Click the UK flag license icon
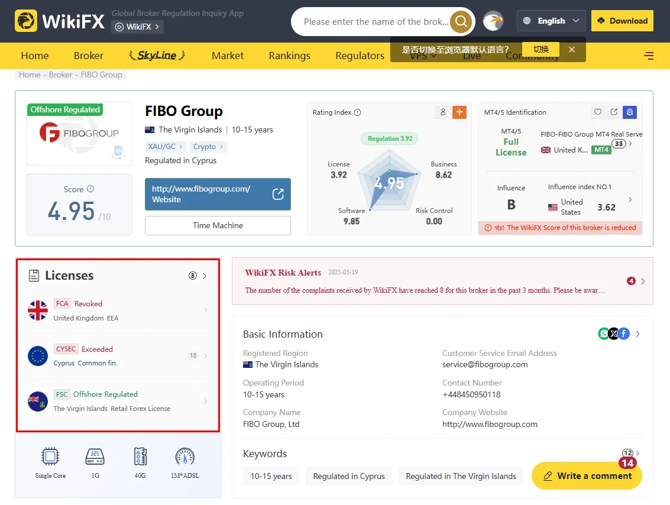 (38, 310)
